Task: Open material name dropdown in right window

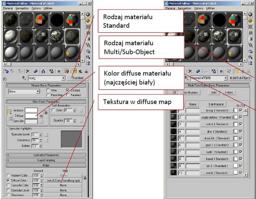Action: coord(226,78)
